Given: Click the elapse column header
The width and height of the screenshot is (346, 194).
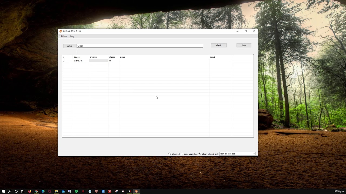Looking at the screenshot, I should coord(112,57).
